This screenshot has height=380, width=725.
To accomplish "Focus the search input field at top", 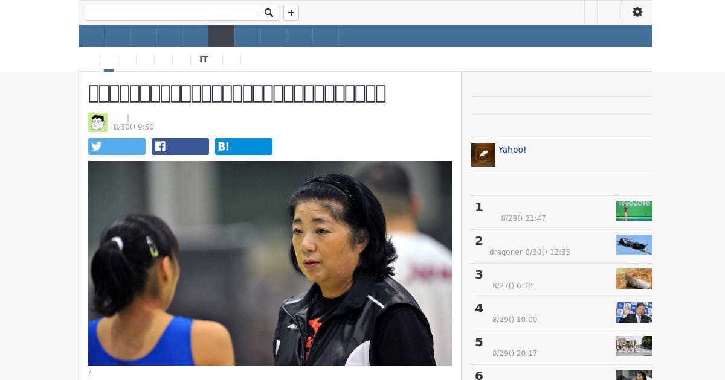I will click(x=172, y=13).
